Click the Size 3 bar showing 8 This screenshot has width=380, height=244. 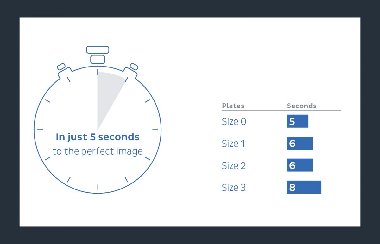(304, 187)
